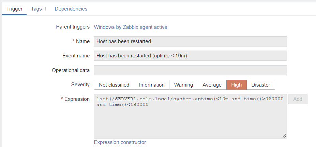
Task: Click the Severity field label
Action: click(x=80, y=85)
